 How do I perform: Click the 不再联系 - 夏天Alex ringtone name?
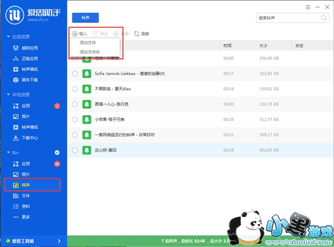click(112, 89)
